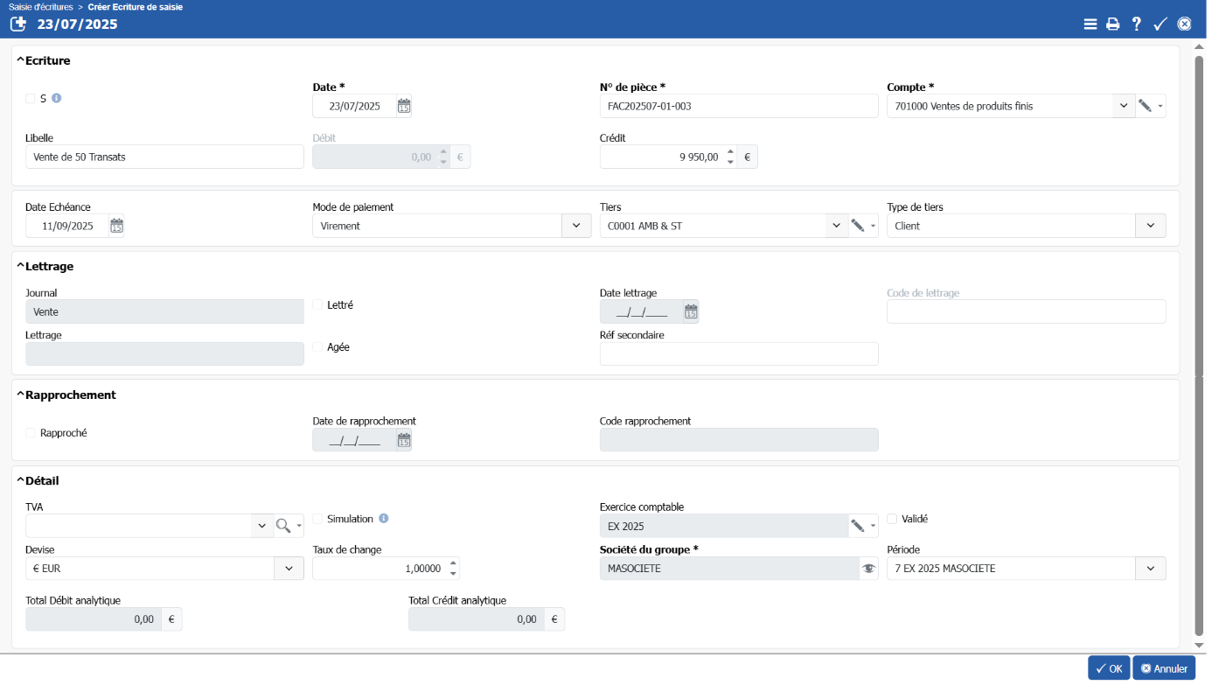Viewport: 1212px width, 685px height.
Task: Open the Date Echéance calendar picker
Action: click(116, 226)
